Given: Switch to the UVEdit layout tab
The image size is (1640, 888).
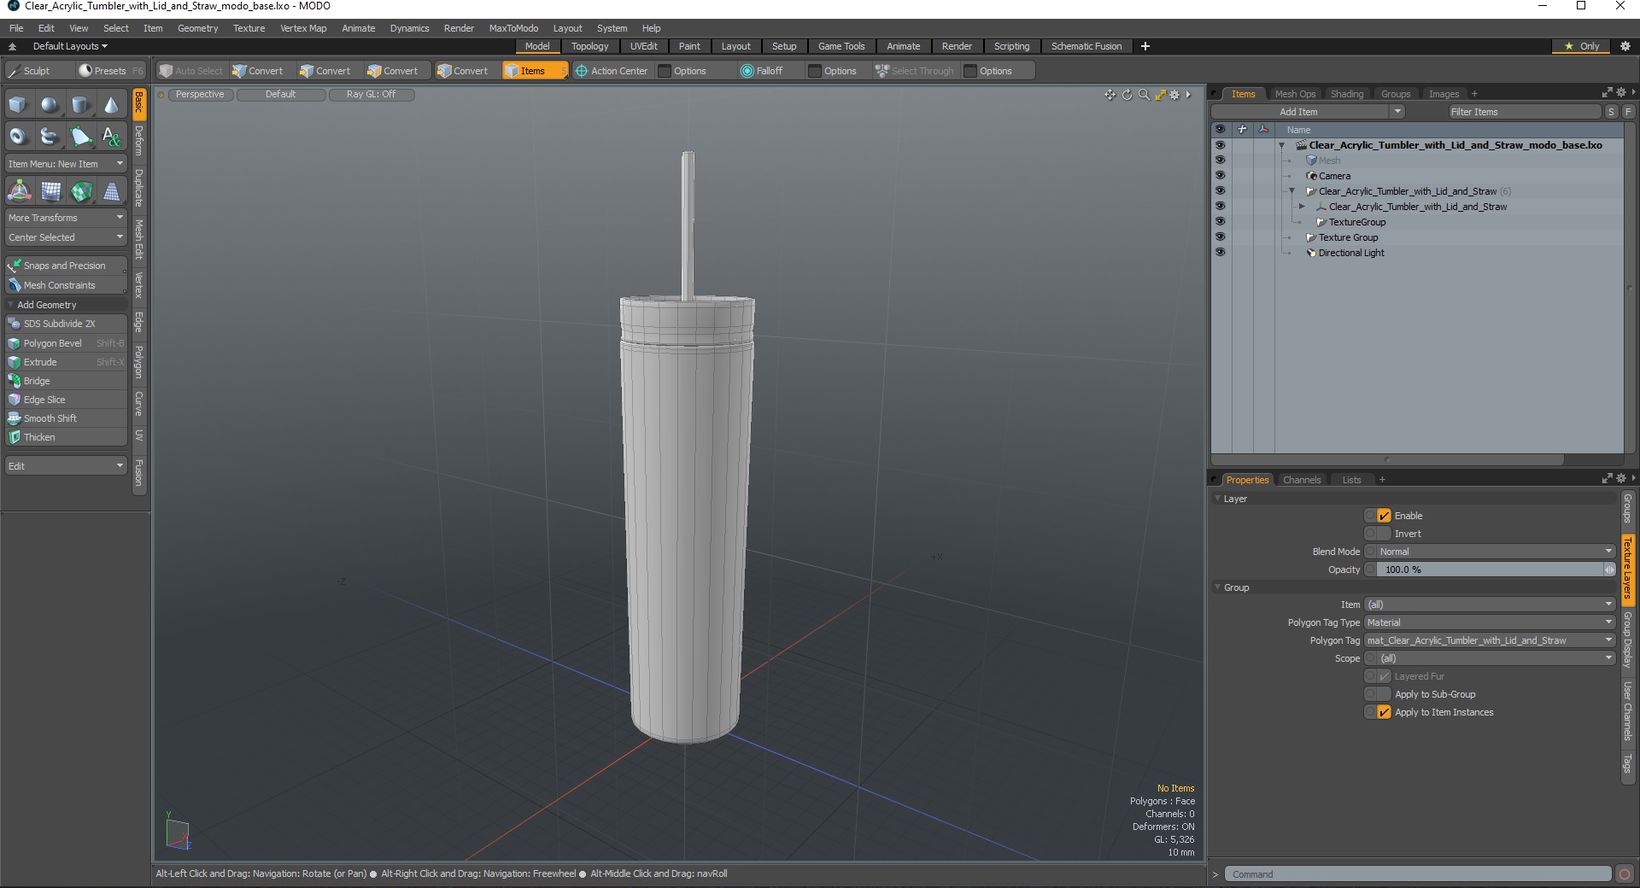Looking at the screenshot, I should [x=643, y=46].
